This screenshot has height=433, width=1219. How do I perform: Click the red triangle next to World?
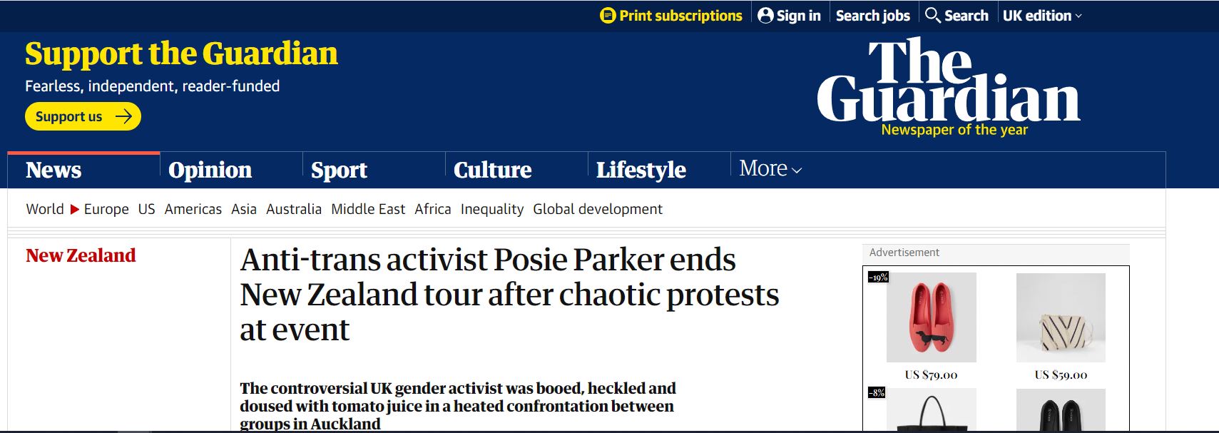coord(74,209)
